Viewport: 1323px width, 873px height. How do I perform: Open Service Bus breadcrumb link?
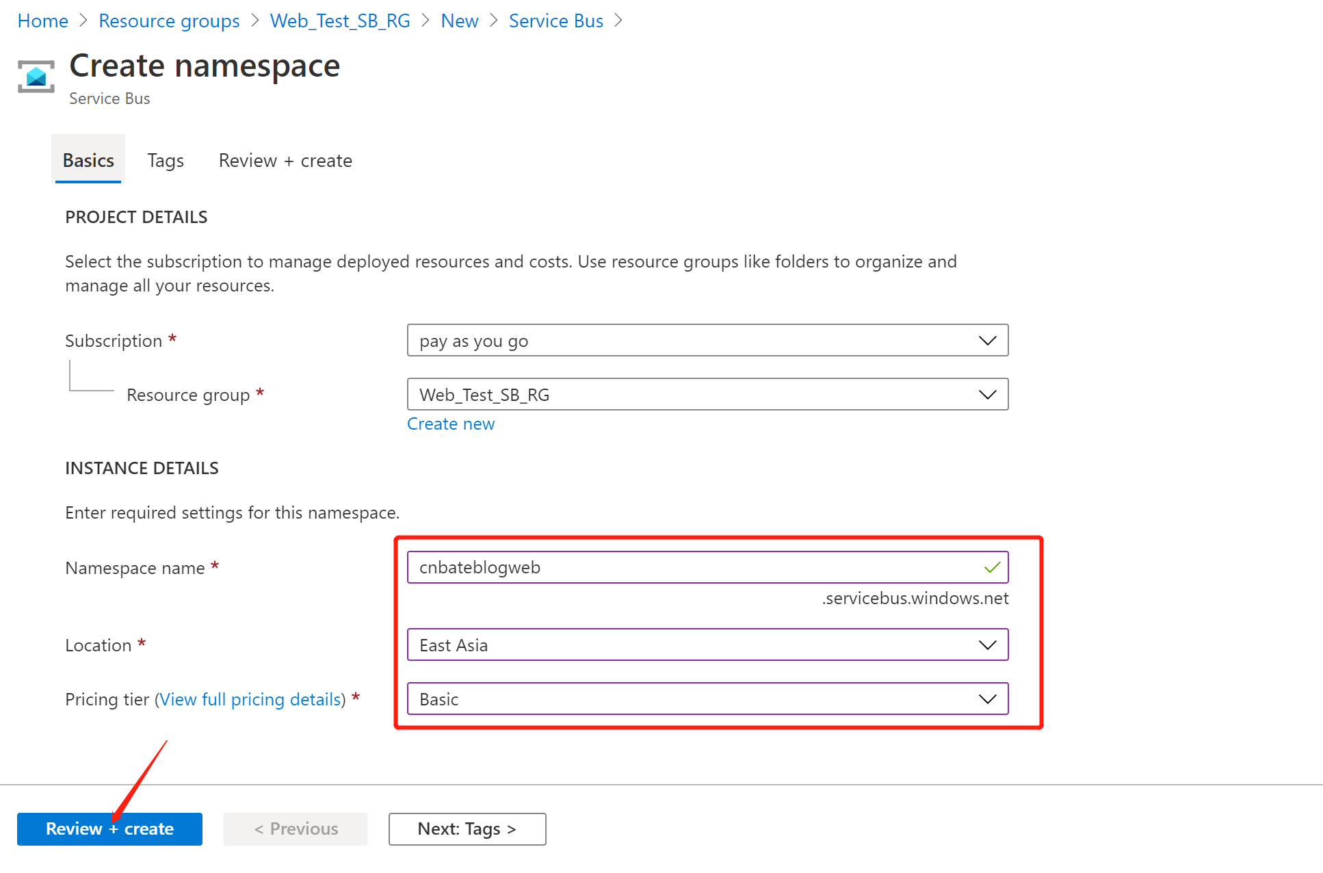coord(556,21)
